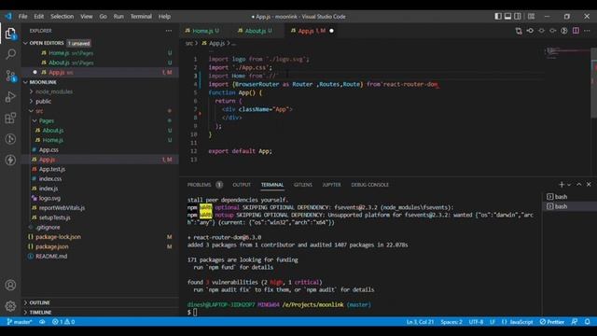597x336 pixels.
Task: Click new terminal plus icon
Action: pyautogui.click(x=562, y=185)
